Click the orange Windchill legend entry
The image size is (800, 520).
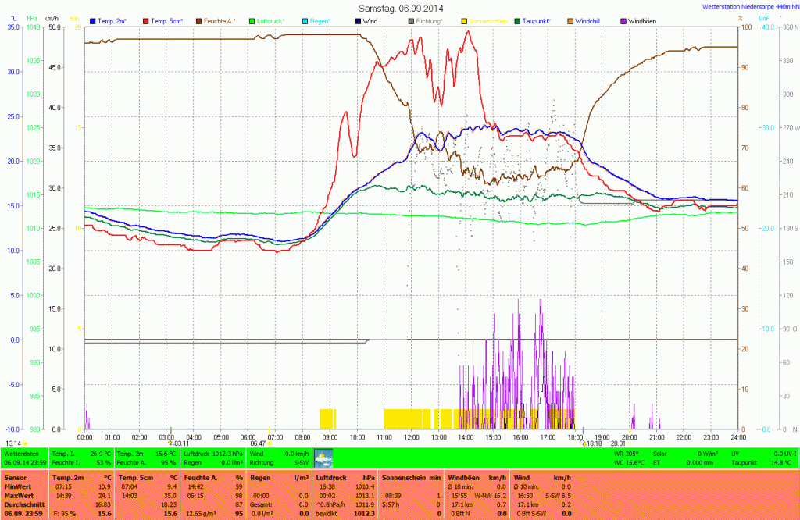coord(595,21)
